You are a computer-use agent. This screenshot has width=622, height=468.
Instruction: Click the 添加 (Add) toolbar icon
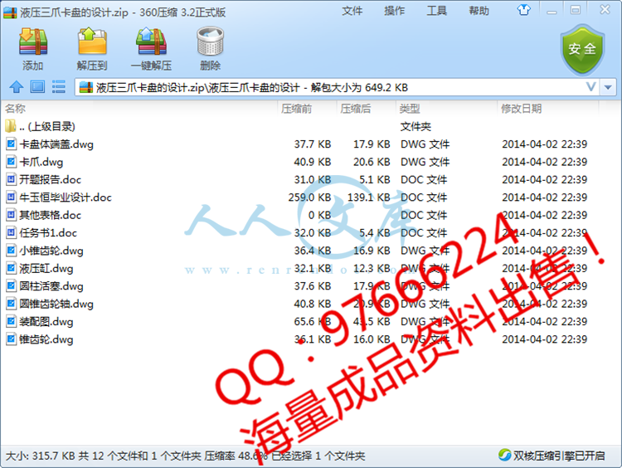(x=33, y=41)
